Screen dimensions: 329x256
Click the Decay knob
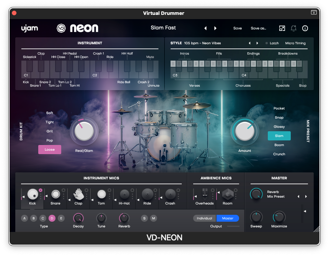tap(78, 218)
